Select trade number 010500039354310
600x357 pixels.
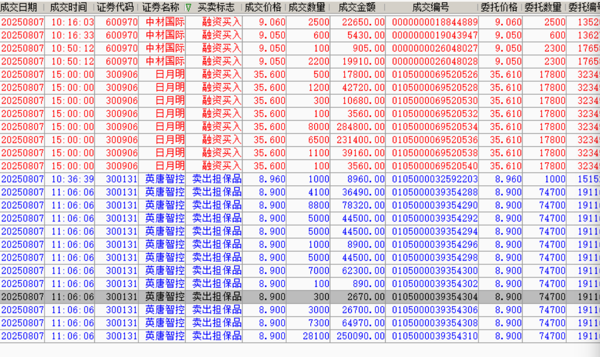coord(435,336)
